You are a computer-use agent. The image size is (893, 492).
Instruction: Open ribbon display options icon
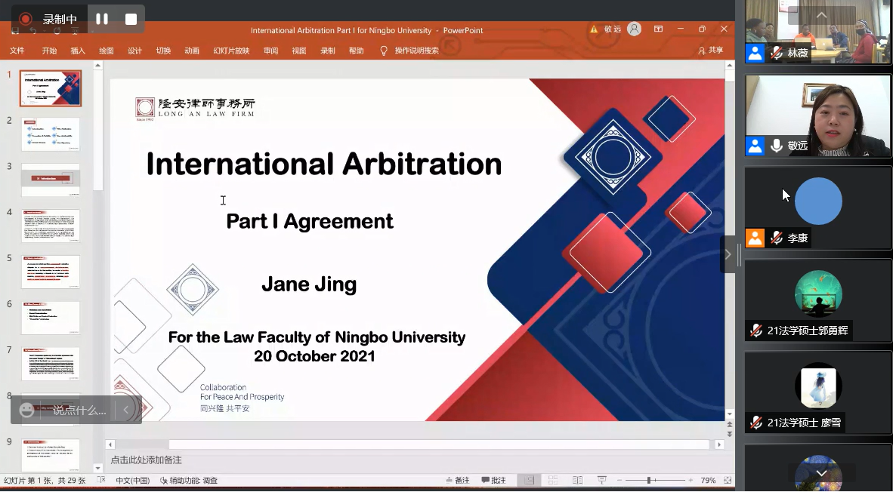658,29
